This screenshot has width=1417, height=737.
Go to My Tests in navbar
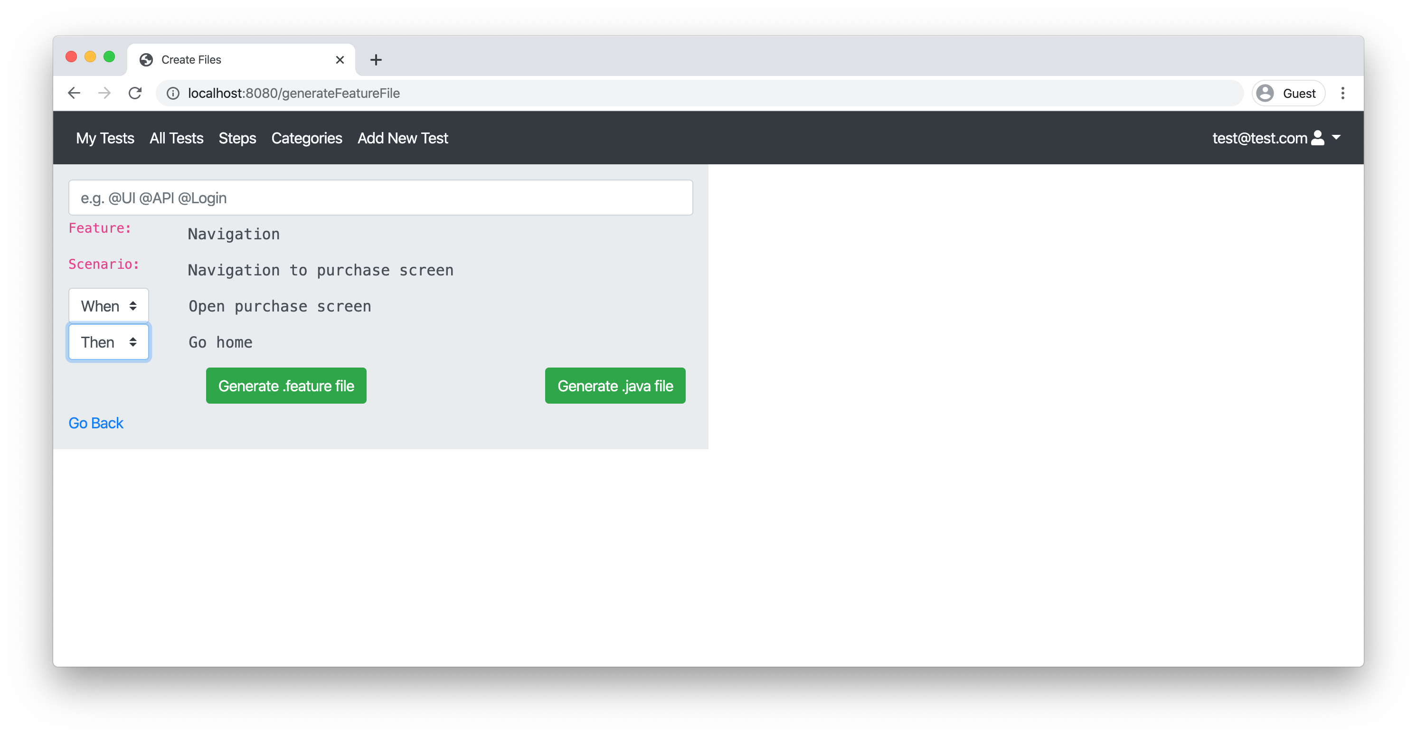pos(105,138)
